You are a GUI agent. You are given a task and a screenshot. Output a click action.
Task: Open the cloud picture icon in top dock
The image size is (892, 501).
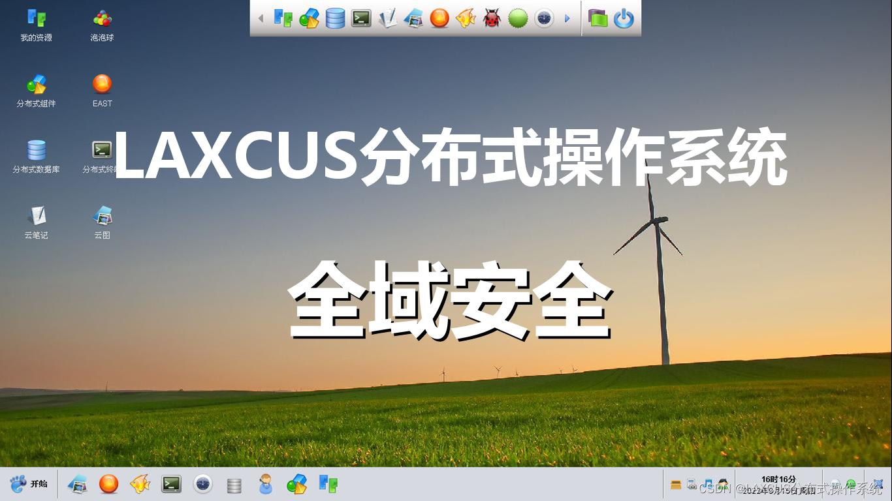click(413, 18)
